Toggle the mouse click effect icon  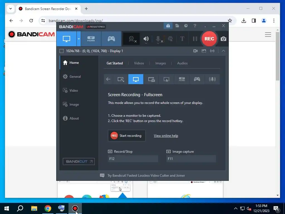(170, 39)
